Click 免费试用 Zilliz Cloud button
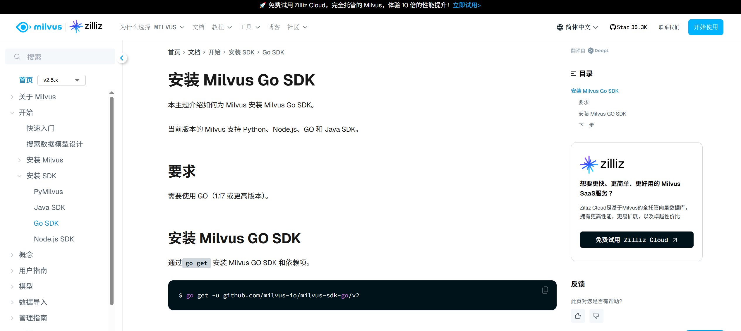The width and height of the screenshot is (741, 331). [636, 240]
